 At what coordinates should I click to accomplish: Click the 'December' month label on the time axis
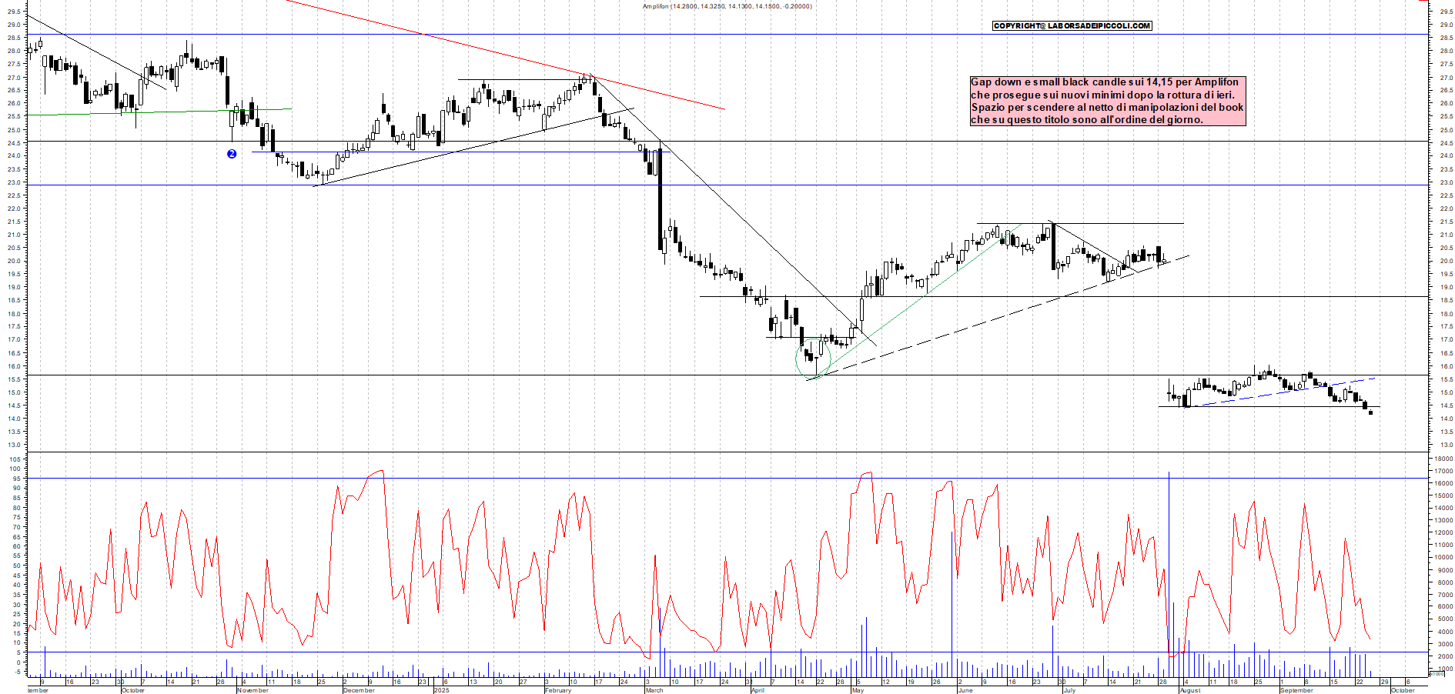[x=359, y=690]
